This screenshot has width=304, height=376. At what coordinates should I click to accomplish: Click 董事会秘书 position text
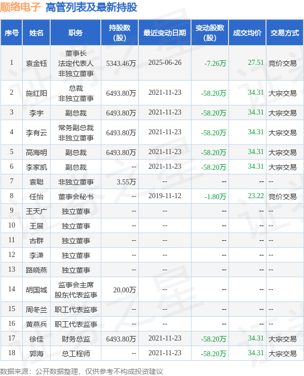coord(76,197)
